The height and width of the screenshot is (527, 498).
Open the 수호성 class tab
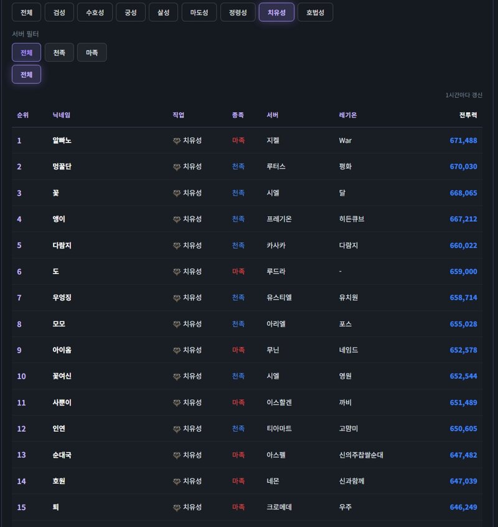[95, 12]
